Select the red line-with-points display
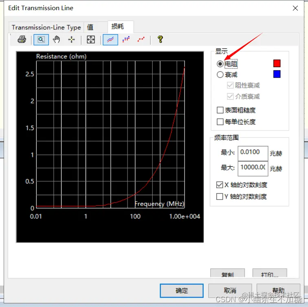This screenshot has width=308, height=307. coord(141,39)
